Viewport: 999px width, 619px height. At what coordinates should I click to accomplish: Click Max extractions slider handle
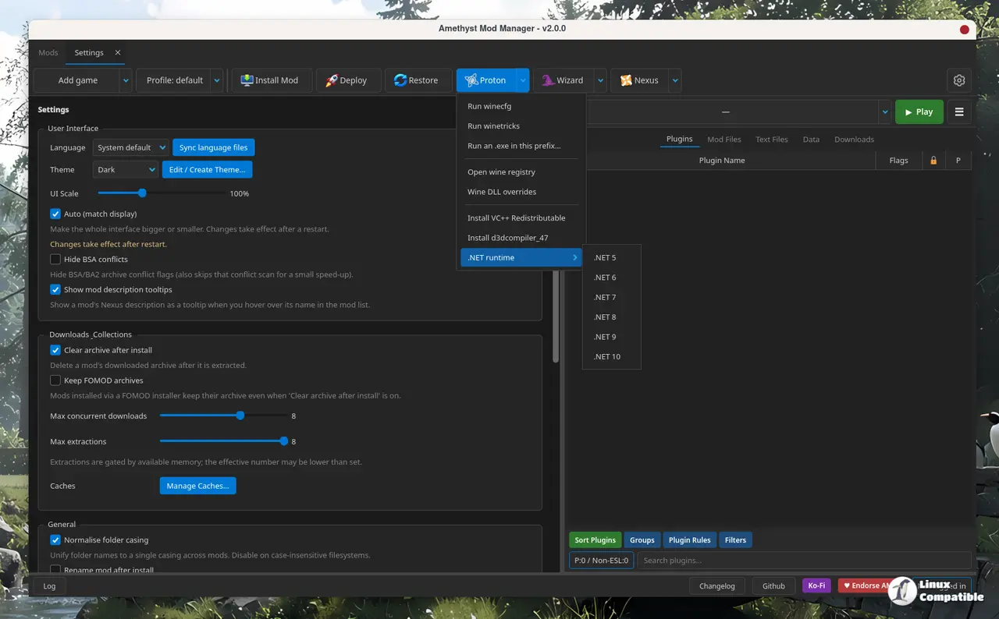pyautogui.click(x=284, y=441)
